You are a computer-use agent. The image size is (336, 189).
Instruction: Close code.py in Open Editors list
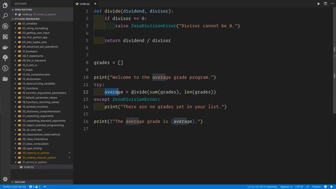16,14
